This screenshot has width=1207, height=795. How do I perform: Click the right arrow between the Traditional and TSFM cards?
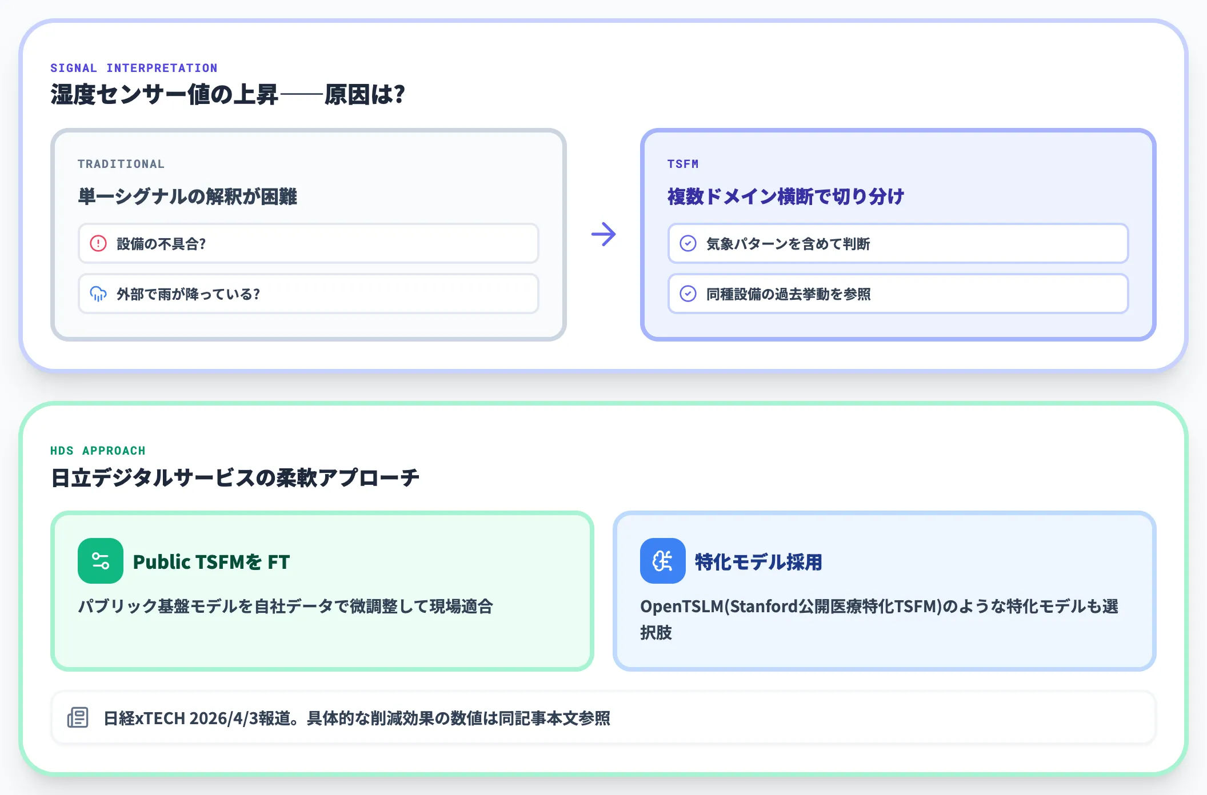(603, 234)
